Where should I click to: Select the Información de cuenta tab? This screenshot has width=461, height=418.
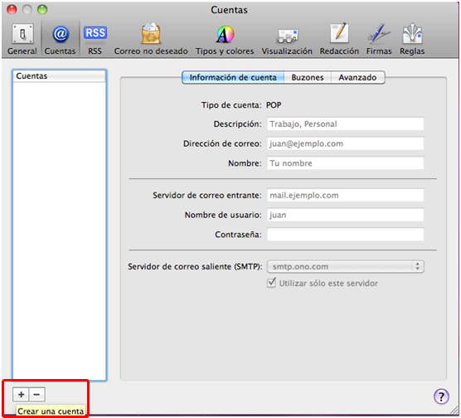point(233,77)
